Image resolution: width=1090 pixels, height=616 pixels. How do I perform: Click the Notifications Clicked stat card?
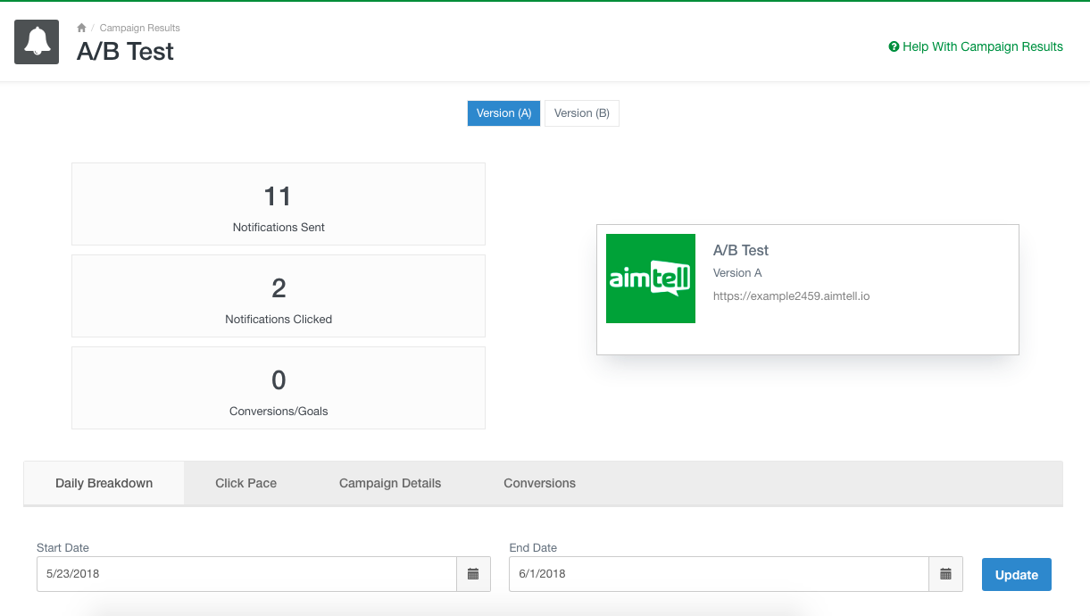[279, 296]
